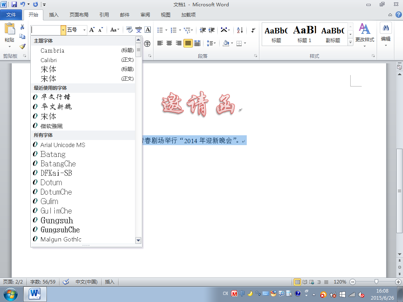Open the font name dropdown arrow
The height and width of the screenshot is (302, 403).
[63, 30]
